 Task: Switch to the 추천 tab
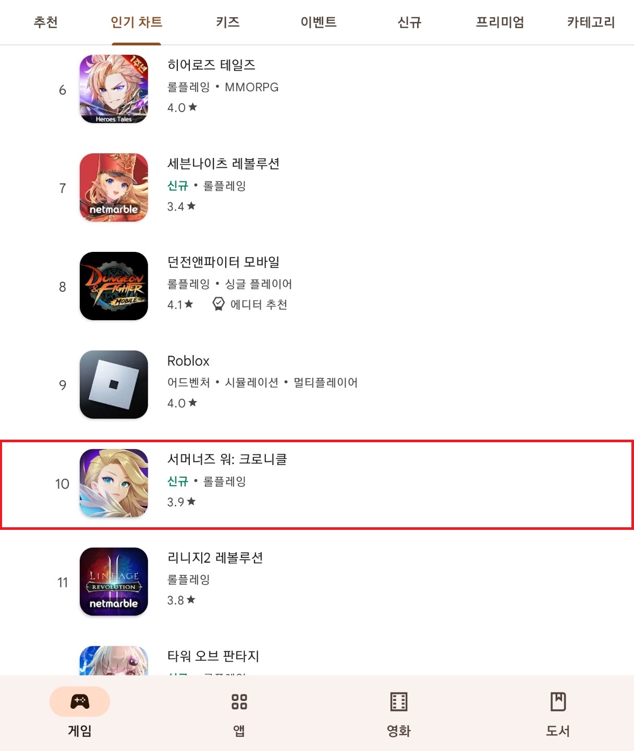click(45, 22)
